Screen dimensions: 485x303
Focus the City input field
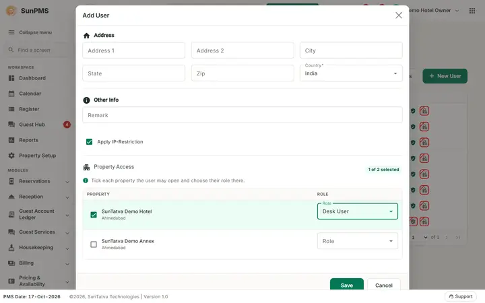pos(351,50)
